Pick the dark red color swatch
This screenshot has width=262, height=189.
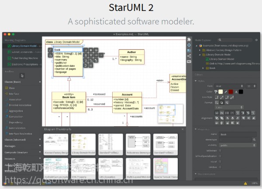click(x=231, y=91)
